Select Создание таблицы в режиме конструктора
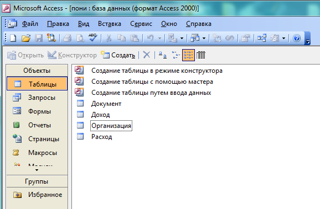Screen dimensions: 320x209 click(157, 71)
